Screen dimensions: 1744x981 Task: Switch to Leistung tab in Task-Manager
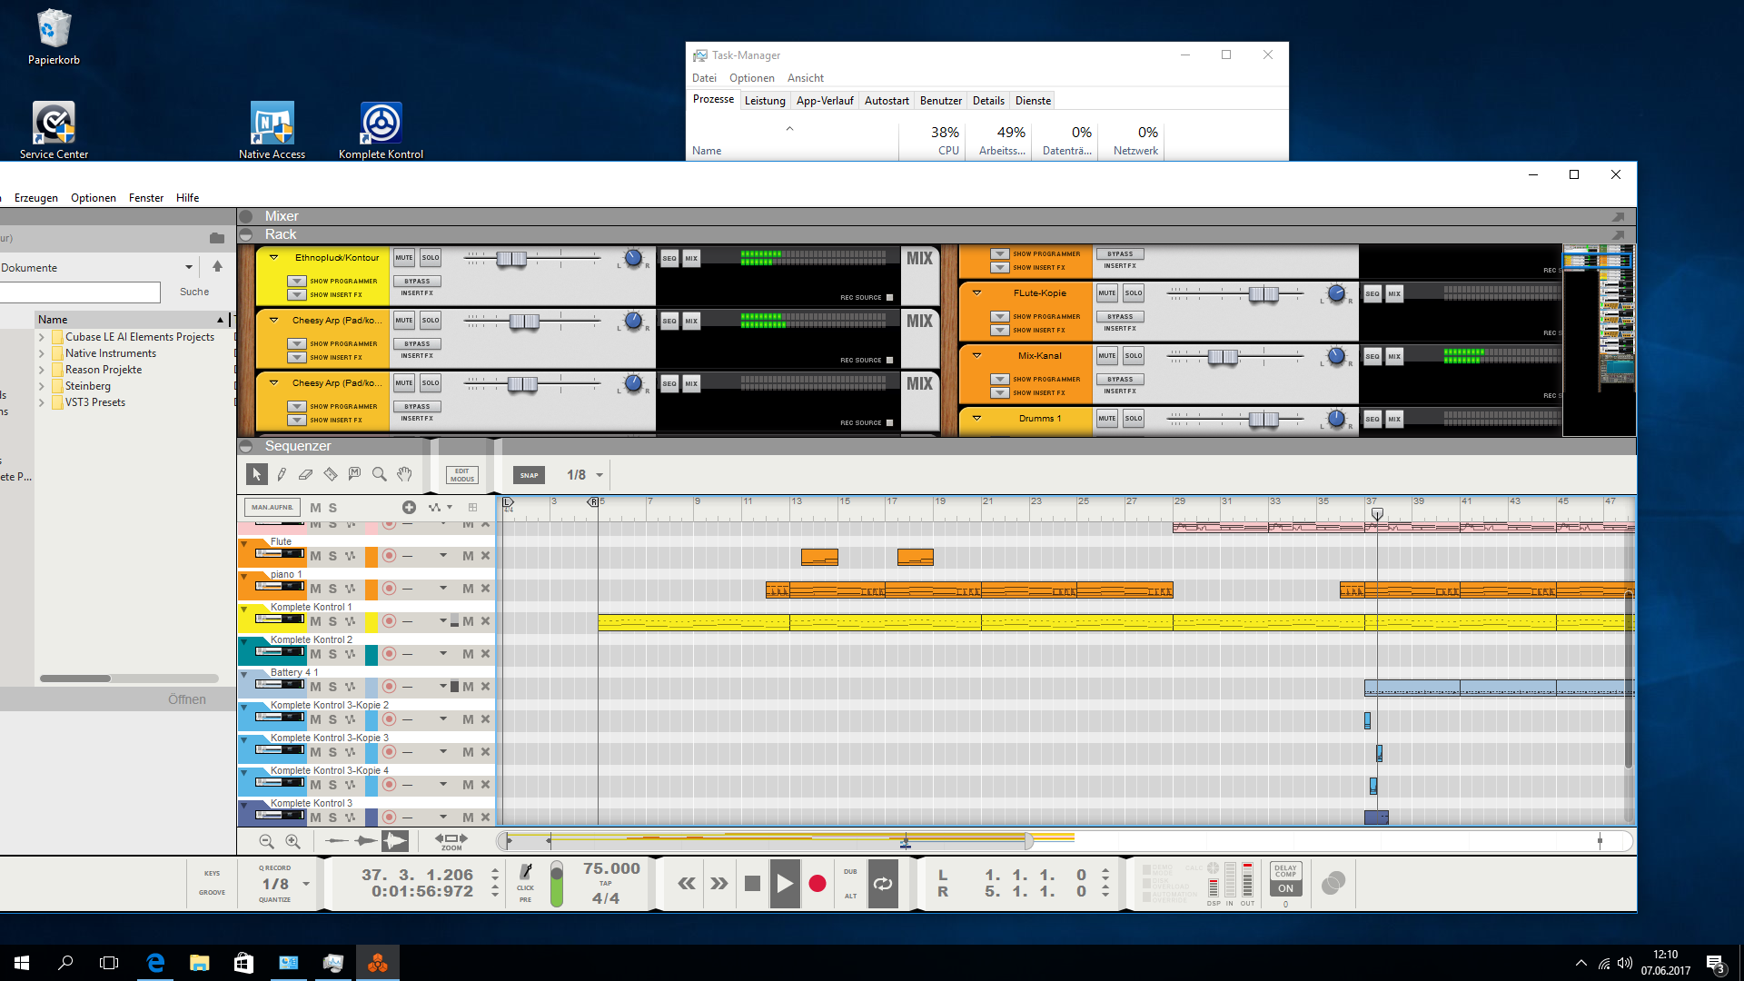coord(765,101)
